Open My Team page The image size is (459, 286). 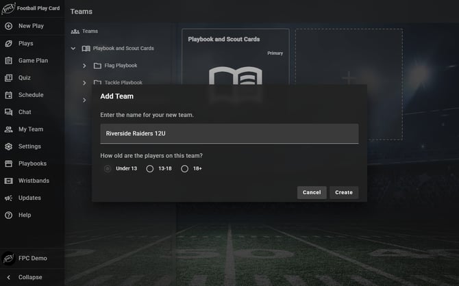(x=31, y=129)
